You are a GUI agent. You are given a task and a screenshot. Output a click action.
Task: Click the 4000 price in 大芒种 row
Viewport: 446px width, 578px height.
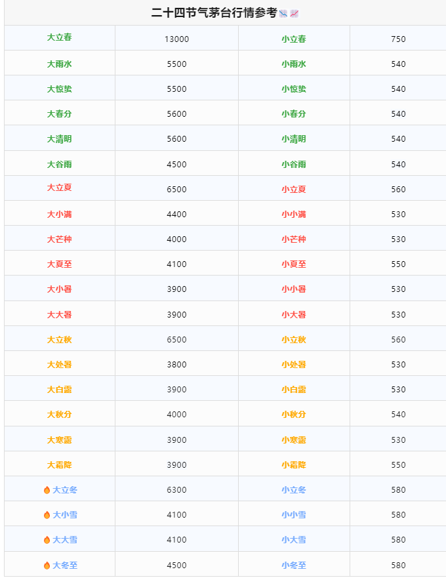click(176, 239)
